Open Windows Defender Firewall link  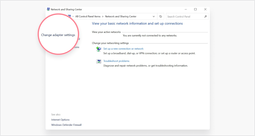[66, 125]
